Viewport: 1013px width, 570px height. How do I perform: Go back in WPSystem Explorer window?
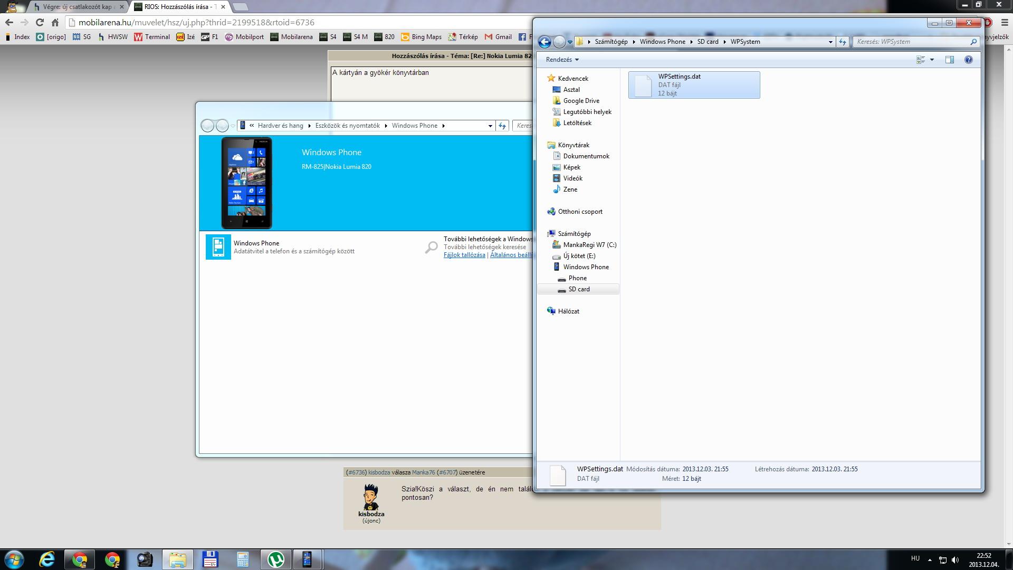point(544,42)
